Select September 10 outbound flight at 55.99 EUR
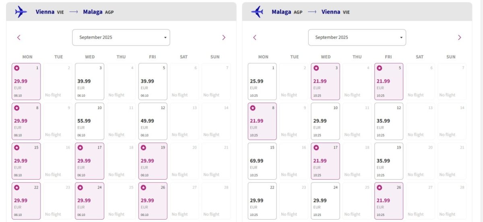Screen dimensions: 483x222 [89, 121]
